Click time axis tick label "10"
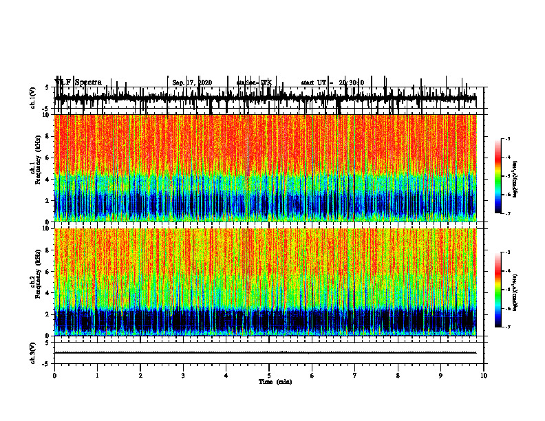545x421 pixels. click(x=484, y=376)
